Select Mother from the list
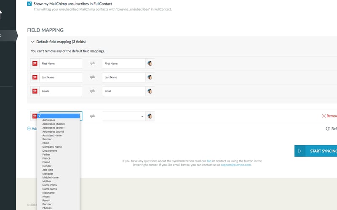 pos(47,181)
